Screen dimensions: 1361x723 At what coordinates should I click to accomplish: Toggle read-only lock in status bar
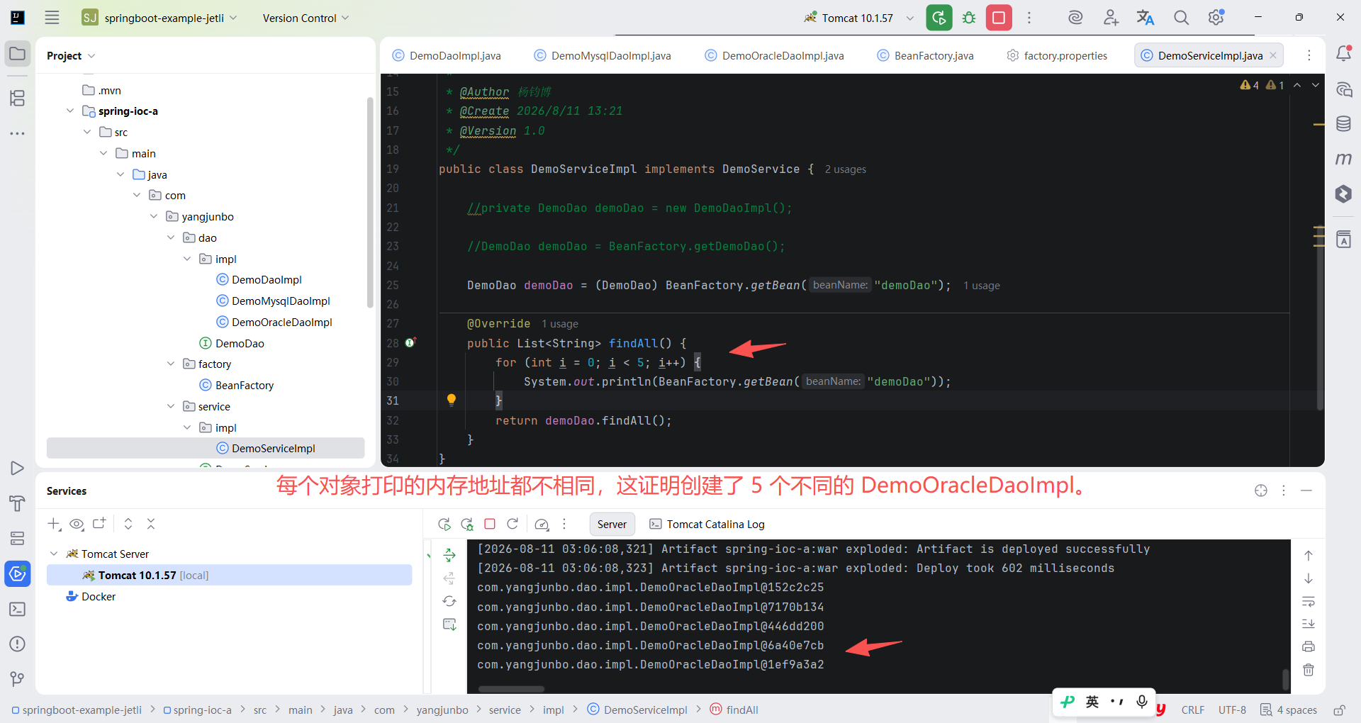point(1340,710)
